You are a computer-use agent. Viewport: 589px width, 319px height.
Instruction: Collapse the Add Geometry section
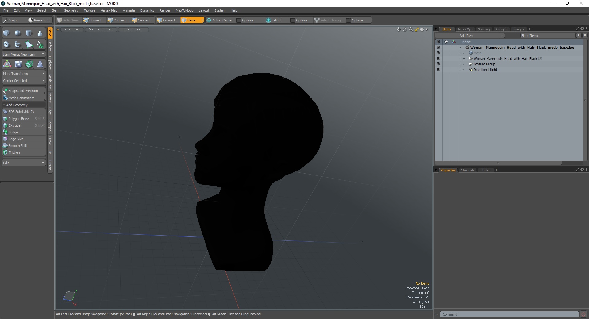point(4,105)
